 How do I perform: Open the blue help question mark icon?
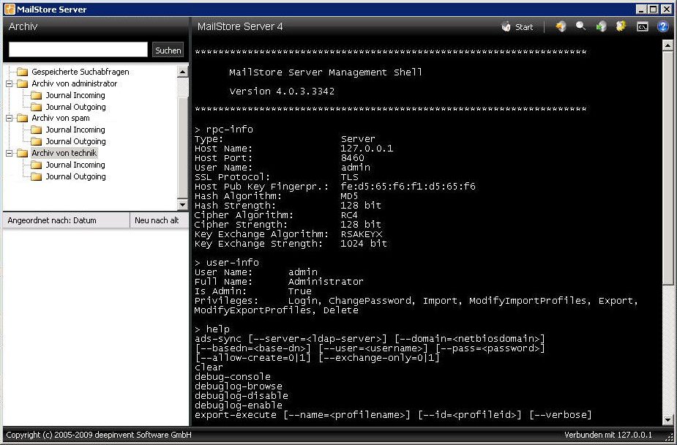[663, 27]
